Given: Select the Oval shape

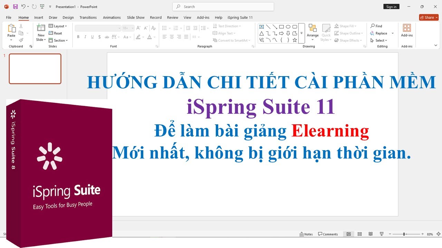Looking at the screenshot, I should click(x=288, y=27).
